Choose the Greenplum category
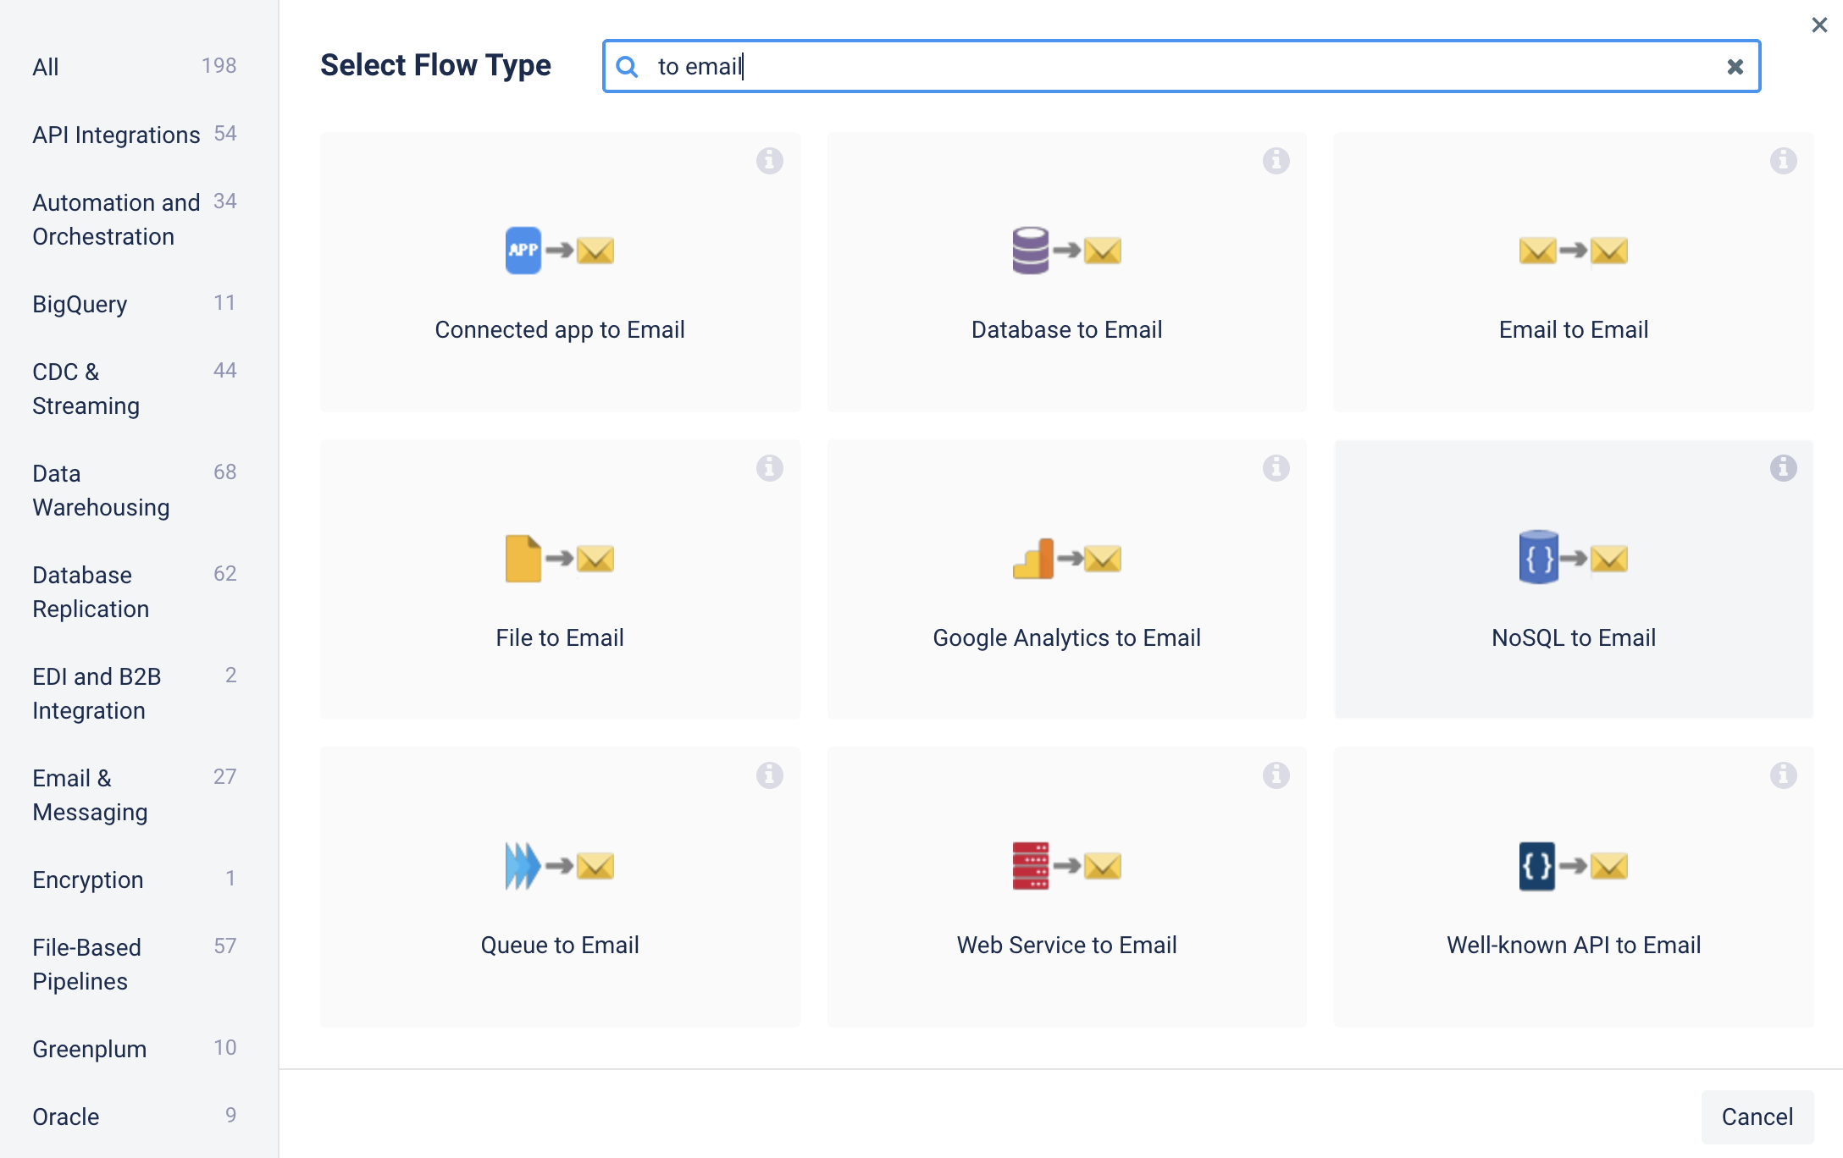Screen dimensions: 1843x1158 135,1048
